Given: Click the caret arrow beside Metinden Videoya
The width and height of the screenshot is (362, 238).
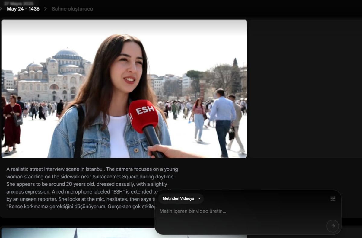Looking at the screenshot, I should [199, 198].
